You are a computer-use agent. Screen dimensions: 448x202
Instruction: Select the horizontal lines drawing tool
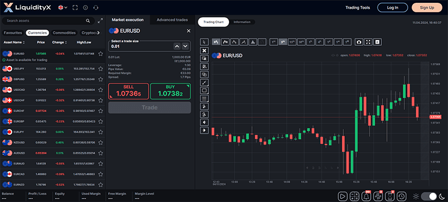[204, 98]
